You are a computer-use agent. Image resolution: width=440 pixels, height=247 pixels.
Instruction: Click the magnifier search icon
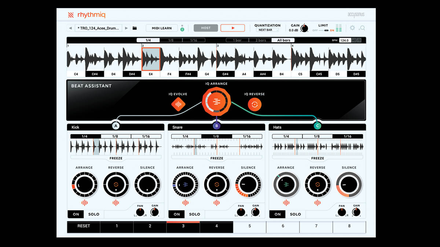coord(362,28)
